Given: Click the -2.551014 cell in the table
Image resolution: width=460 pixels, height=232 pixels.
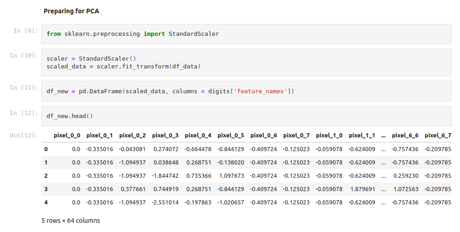Looking at the screenshot, I should click(x=165, y=203).
